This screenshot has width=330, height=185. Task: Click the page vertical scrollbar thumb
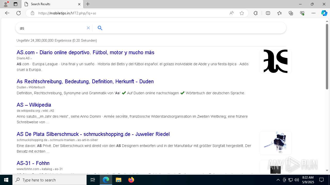[x=327, y=57]
